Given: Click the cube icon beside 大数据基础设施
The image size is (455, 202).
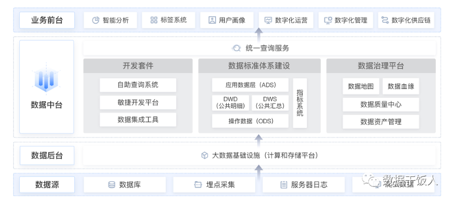Looking at the screenshot, I should tap(205, 156).
